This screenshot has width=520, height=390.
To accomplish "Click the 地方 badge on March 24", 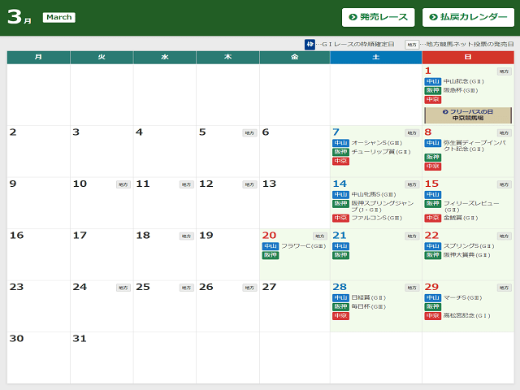I will (123, 288).
